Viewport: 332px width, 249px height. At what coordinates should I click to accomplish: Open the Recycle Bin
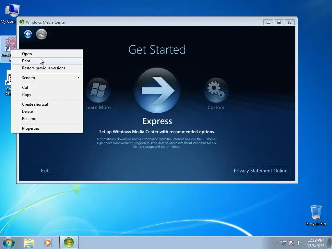[316, 215]
